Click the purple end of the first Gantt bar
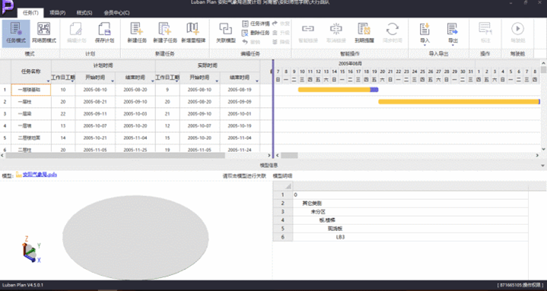 tap(374, 90)
